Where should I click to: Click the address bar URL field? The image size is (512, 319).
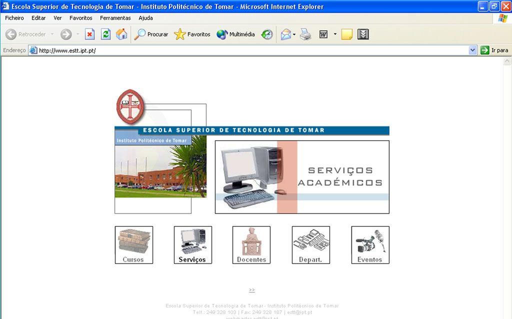click(250, 50)
